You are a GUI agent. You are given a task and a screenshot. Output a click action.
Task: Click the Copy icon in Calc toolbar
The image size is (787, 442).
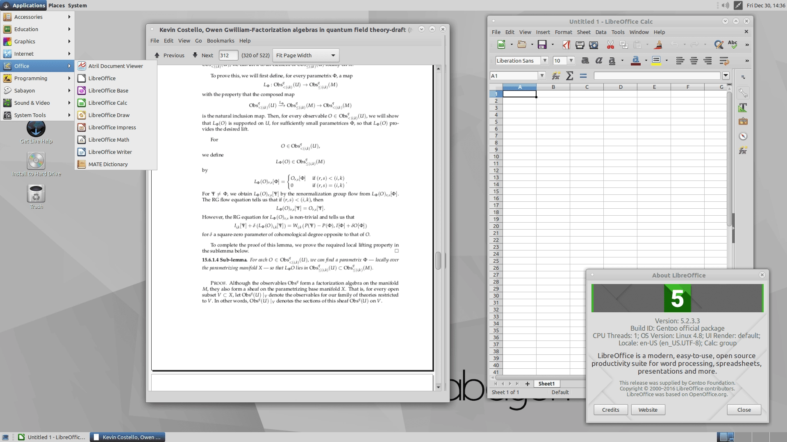pos(624,45)
